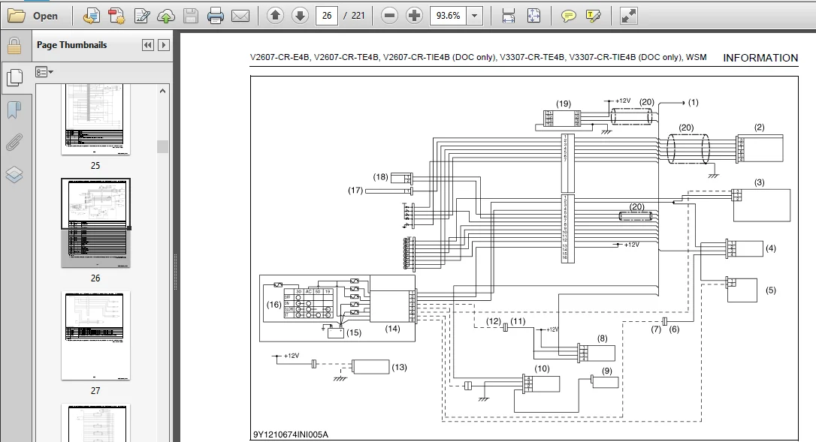Click the fit one full page icon
This screenshot has height=442, width=816.
pyautogui.click(x=534, y=16)
